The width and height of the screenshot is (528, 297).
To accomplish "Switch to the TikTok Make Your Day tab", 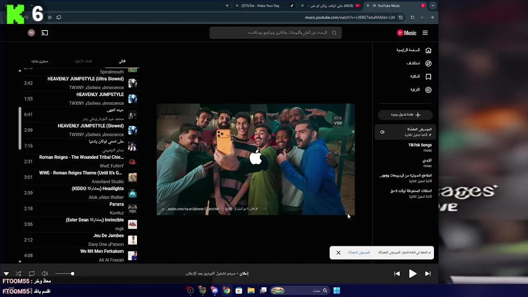I will 265,6.
